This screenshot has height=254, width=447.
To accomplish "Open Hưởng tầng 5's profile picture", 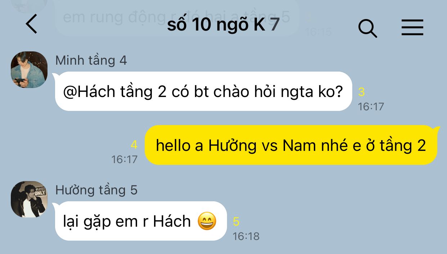I will tap(29, 199).
